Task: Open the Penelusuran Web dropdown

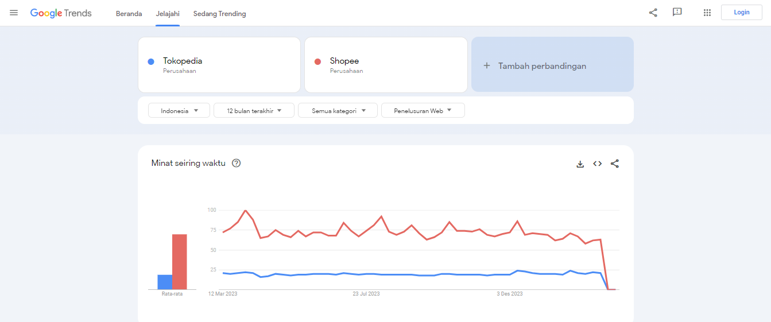Action: (423, 110)
